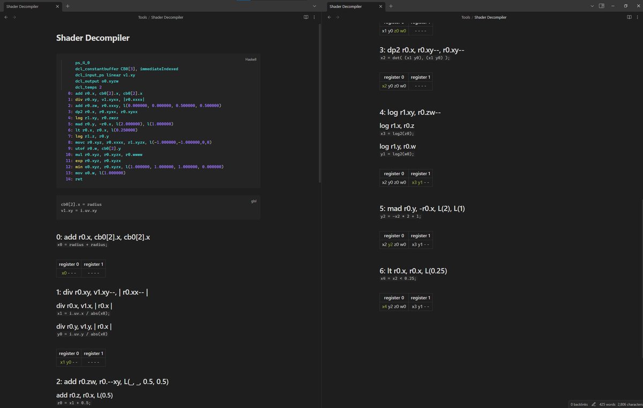Open Tools folder breadcrumb in left window
The image size is (643, 408).
coord(143,17)
